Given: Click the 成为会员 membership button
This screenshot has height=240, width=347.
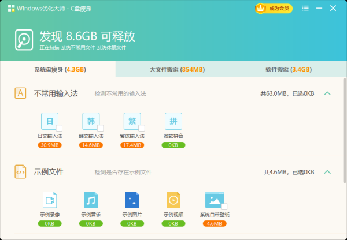Looking at the screenshot, I should coord(265,9).
